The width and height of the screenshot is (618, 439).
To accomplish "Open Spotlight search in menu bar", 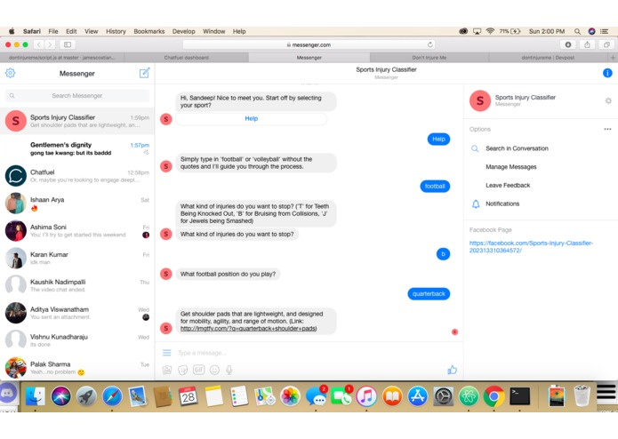I will [x=577, y=31].
